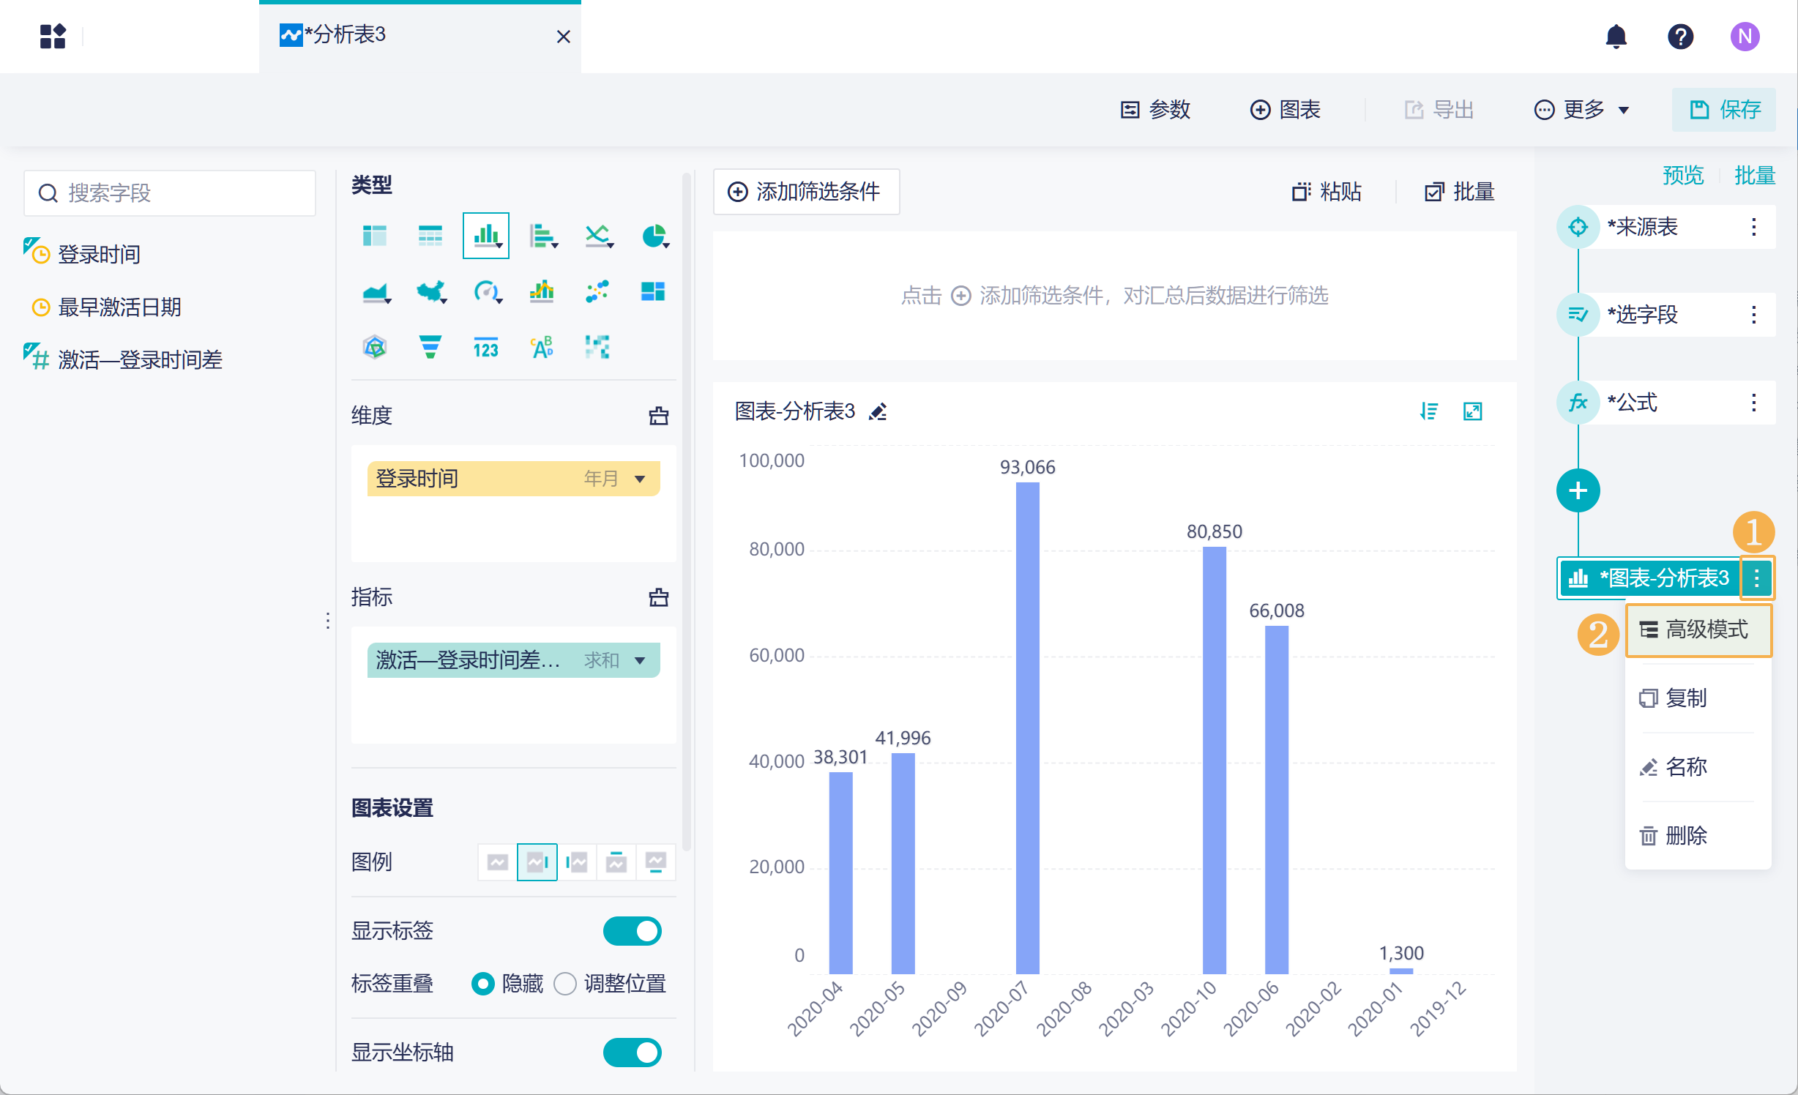This screenshot has height=1095, width=1798.
Task: Click the teal plus add-step button
Action: (x=1578, y=490)
